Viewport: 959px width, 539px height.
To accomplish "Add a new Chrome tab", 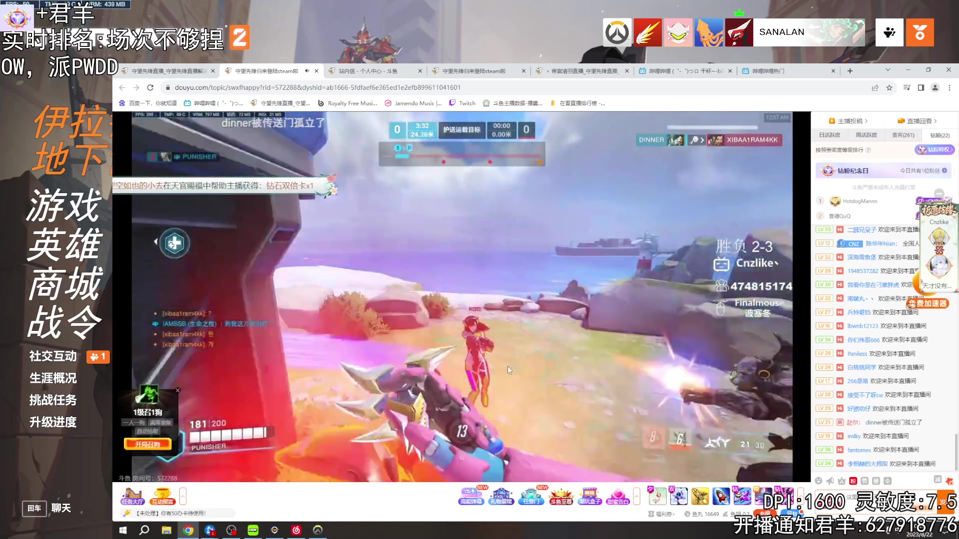I will pyautogui.click(x=850, y=71).
